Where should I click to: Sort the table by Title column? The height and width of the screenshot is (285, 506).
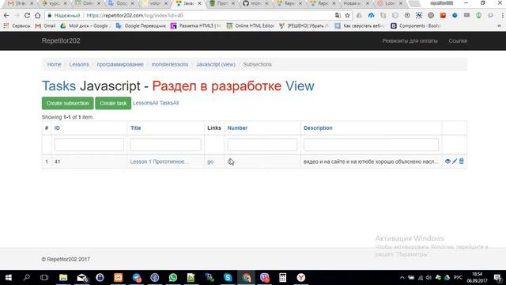(x=135, y=128)
